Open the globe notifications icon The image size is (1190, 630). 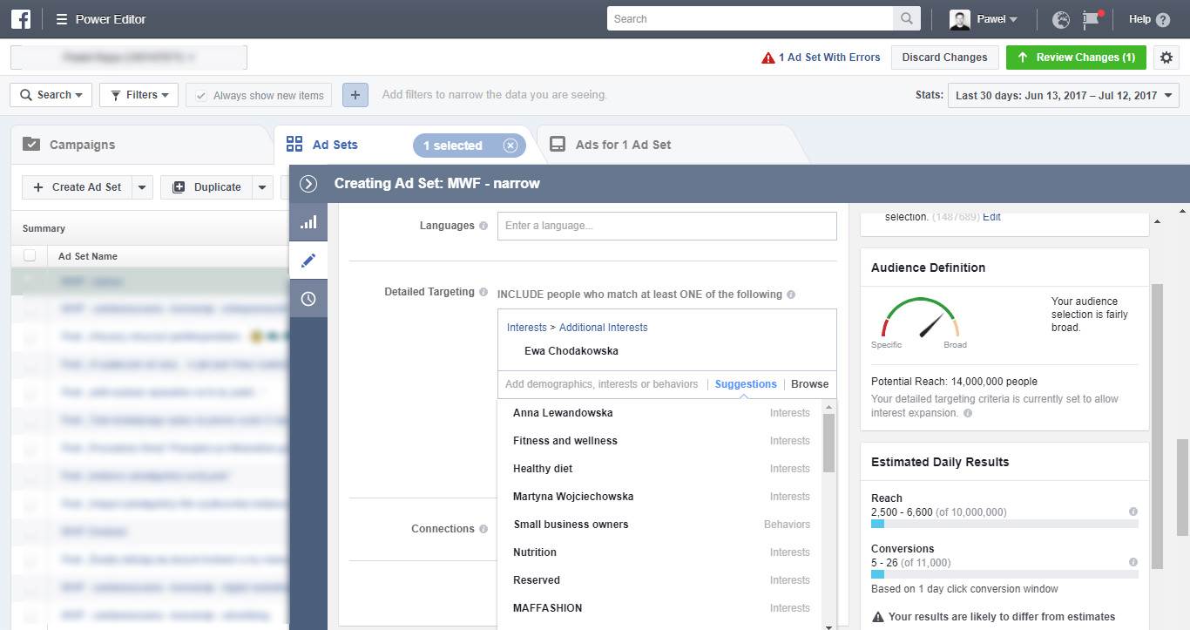[x=1060, y=19]
